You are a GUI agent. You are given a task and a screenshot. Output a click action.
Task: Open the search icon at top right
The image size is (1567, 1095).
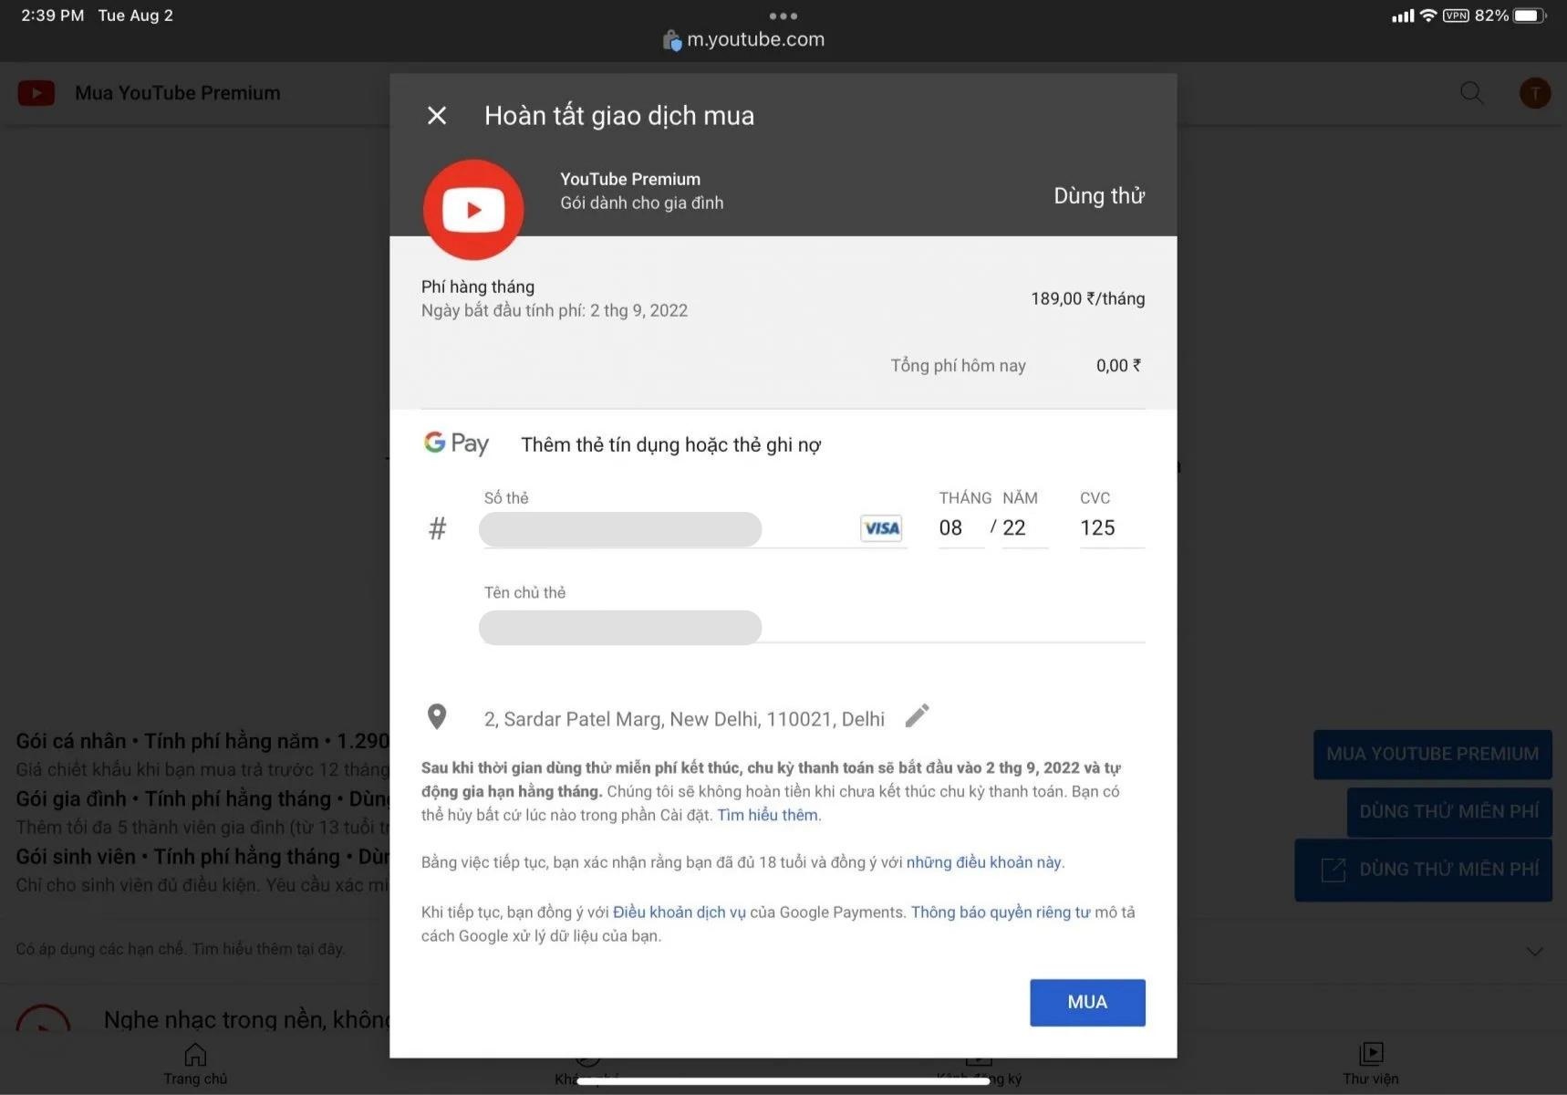coord(1469,92)
